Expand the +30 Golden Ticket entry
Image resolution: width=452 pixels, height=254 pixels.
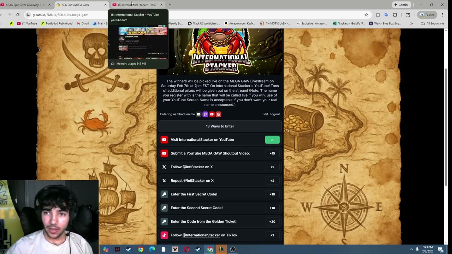tap(272, 222)
